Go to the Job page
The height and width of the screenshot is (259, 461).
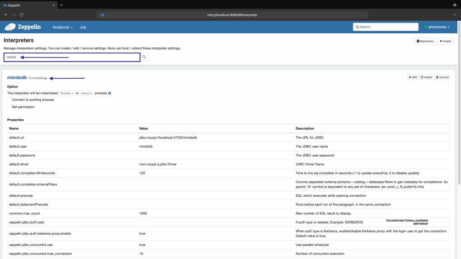pyautogui.click(x=83, y=27)
